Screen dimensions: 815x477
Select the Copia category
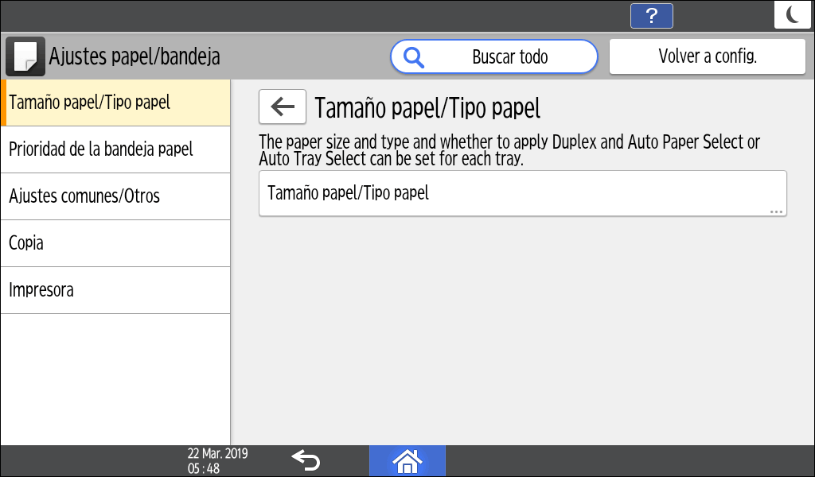point(115,243)
